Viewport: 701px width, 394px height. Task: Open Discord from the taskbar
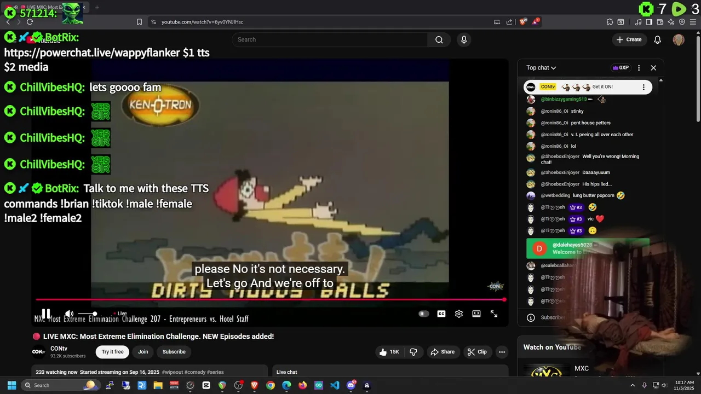pyautogui.click(x=350, y=385)
